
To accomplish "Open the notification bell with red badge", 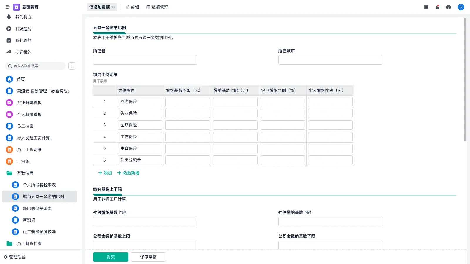I will (x=437, y=7).
